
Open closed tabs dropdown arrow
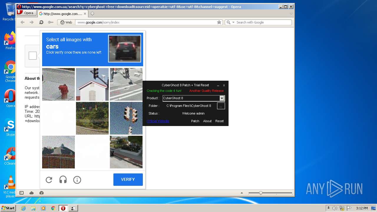pos(291,14)
